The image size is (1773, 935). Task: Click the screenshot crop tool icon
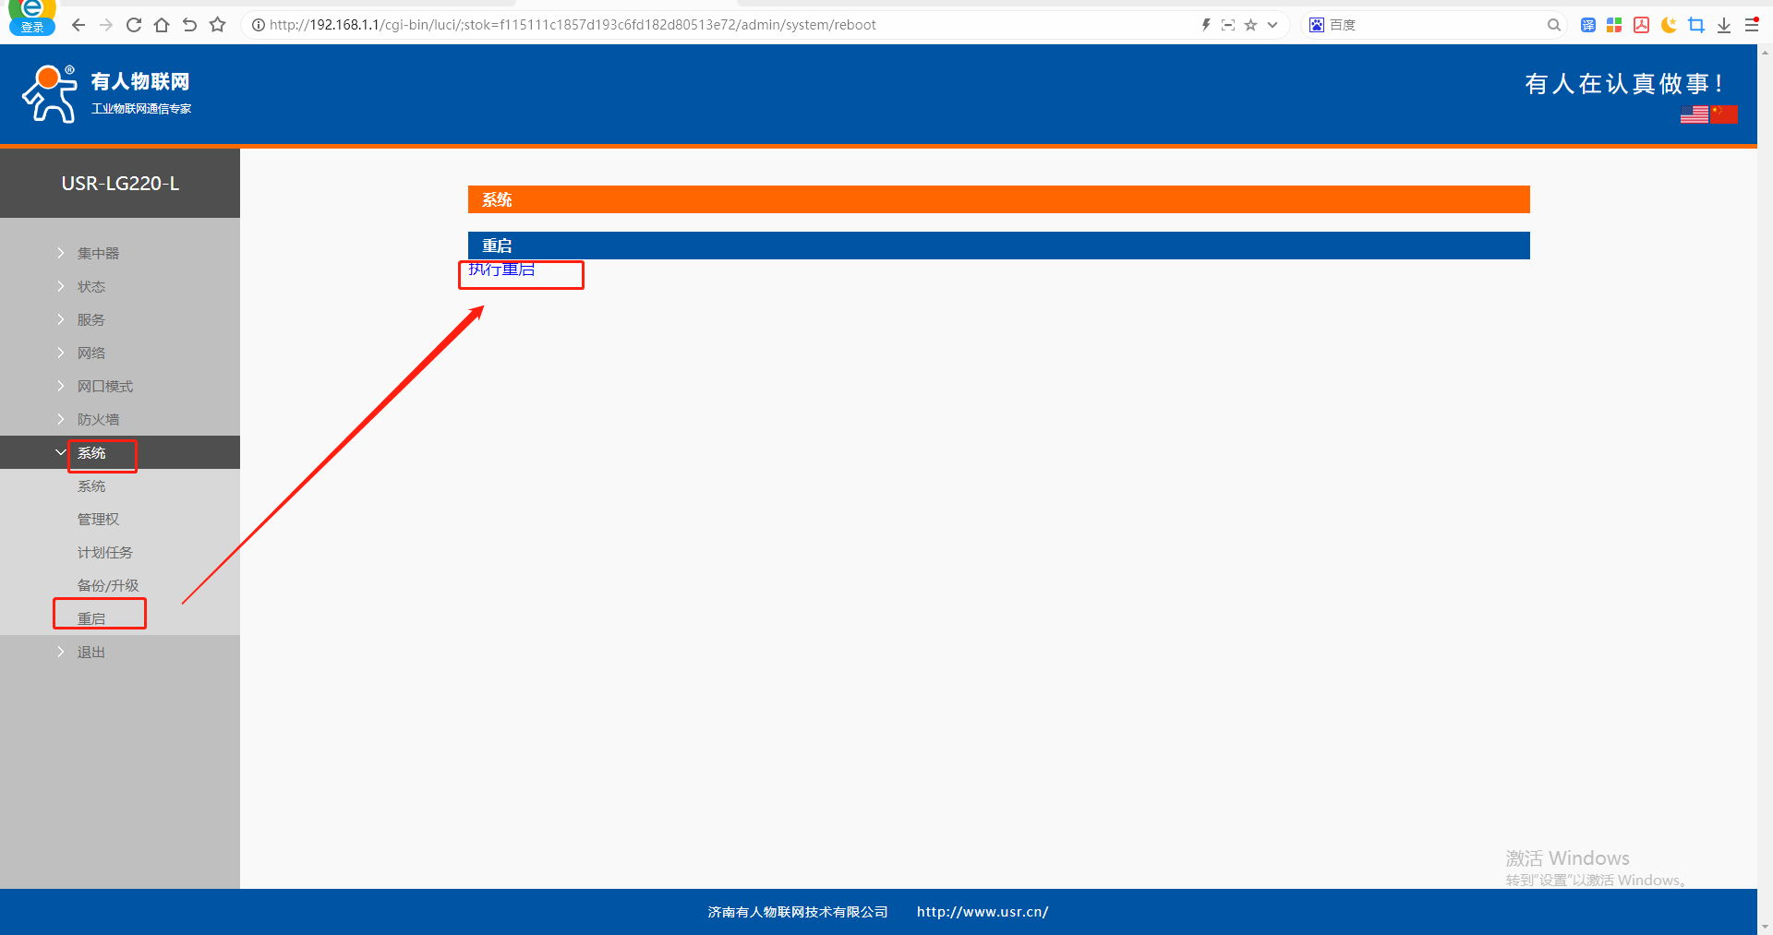tap(1696, 25)
